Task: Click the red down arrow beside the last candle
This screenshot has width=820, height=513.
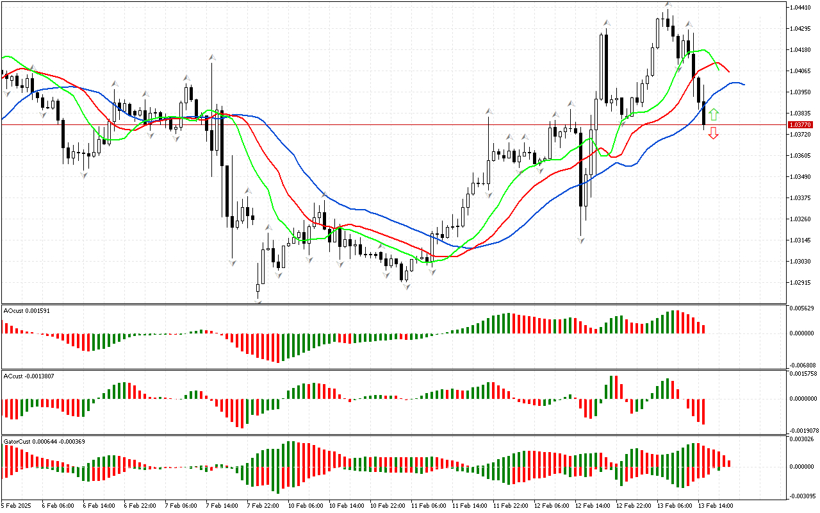Action: point(714,133)
